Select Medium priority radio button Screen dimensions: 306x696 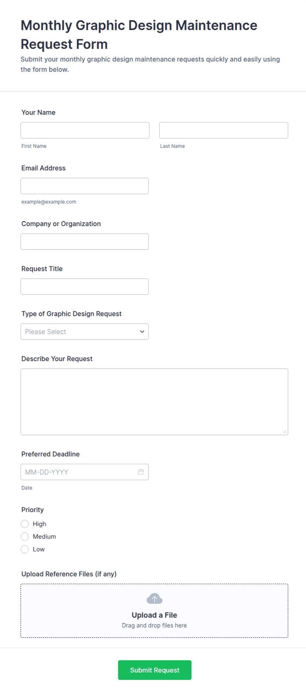(25, 537)
